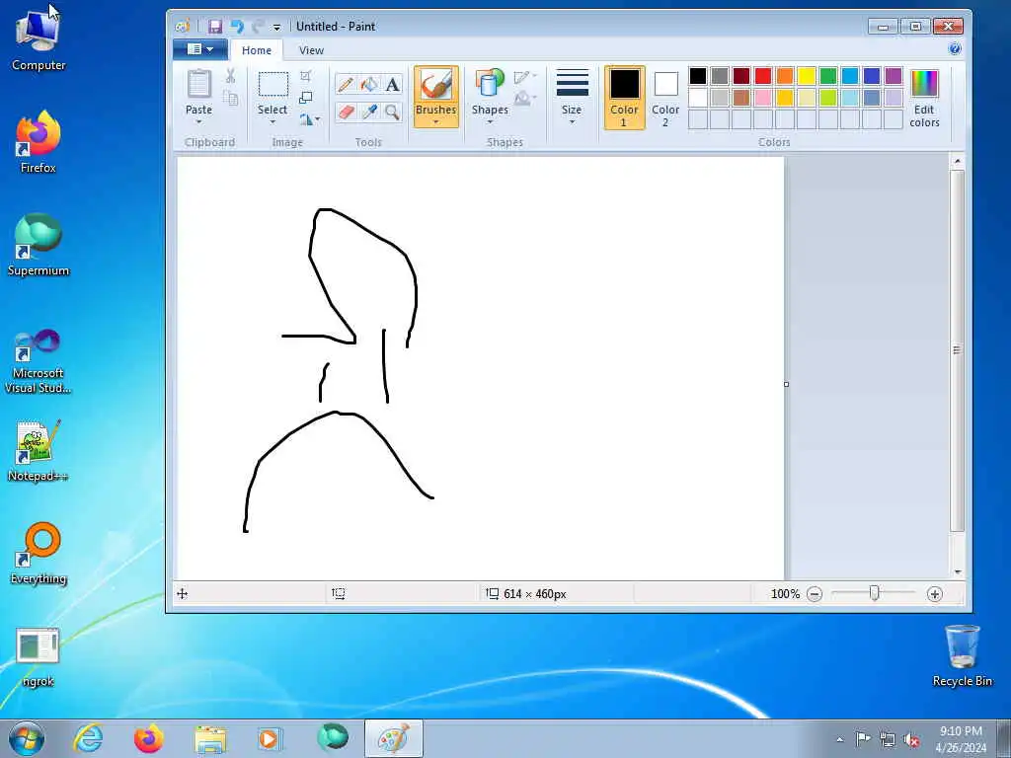1011x758 pixels.
Task: Select the Pencil tool
Action: (x=346, y=85)
